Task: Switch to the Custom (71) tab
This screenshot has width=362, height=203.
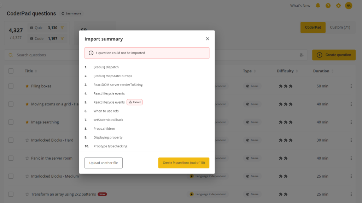Action: (340, 27)
